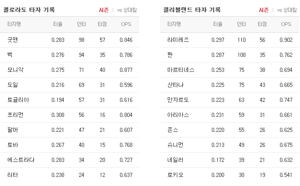This screenshot has width=300, height=186.
Task: Select batter 라미레즈 in Cleveland's list
Action: (x=178, y=40)
